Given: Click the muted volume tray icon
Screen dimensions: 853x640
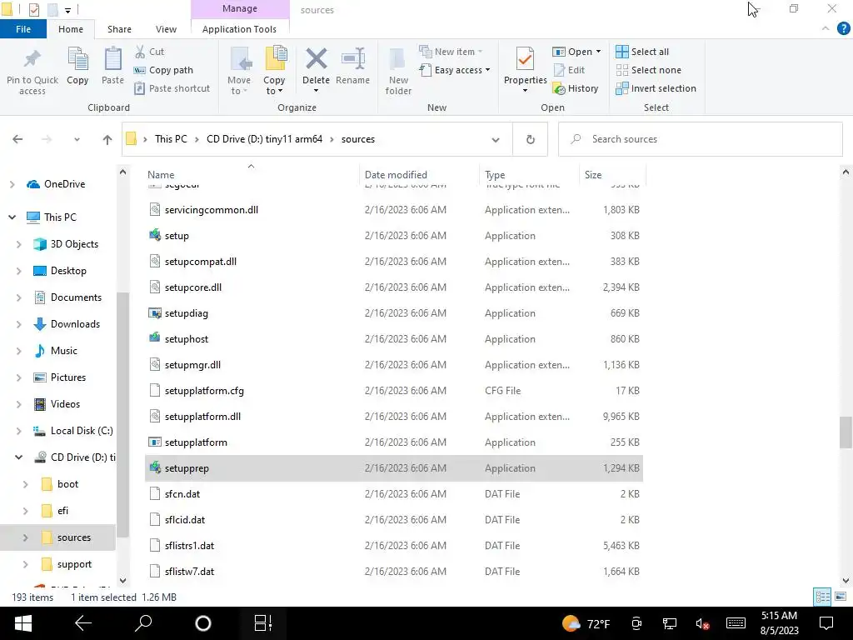Looking at the screenshot, I should click(701, 623).
